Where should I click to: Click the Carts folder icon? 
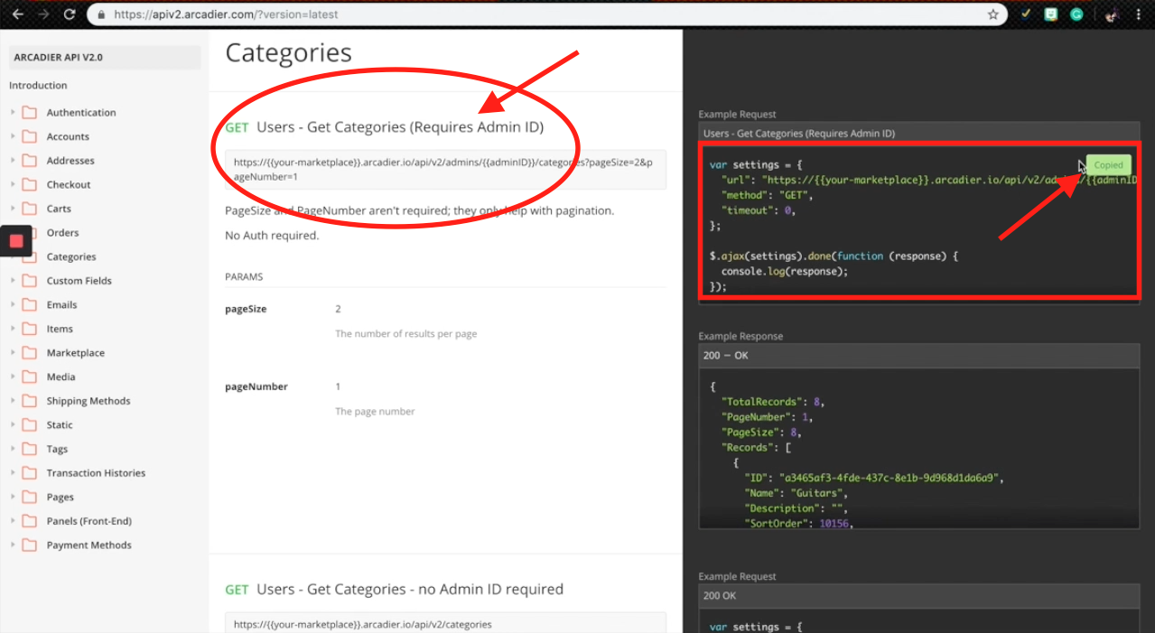point(30,209)
